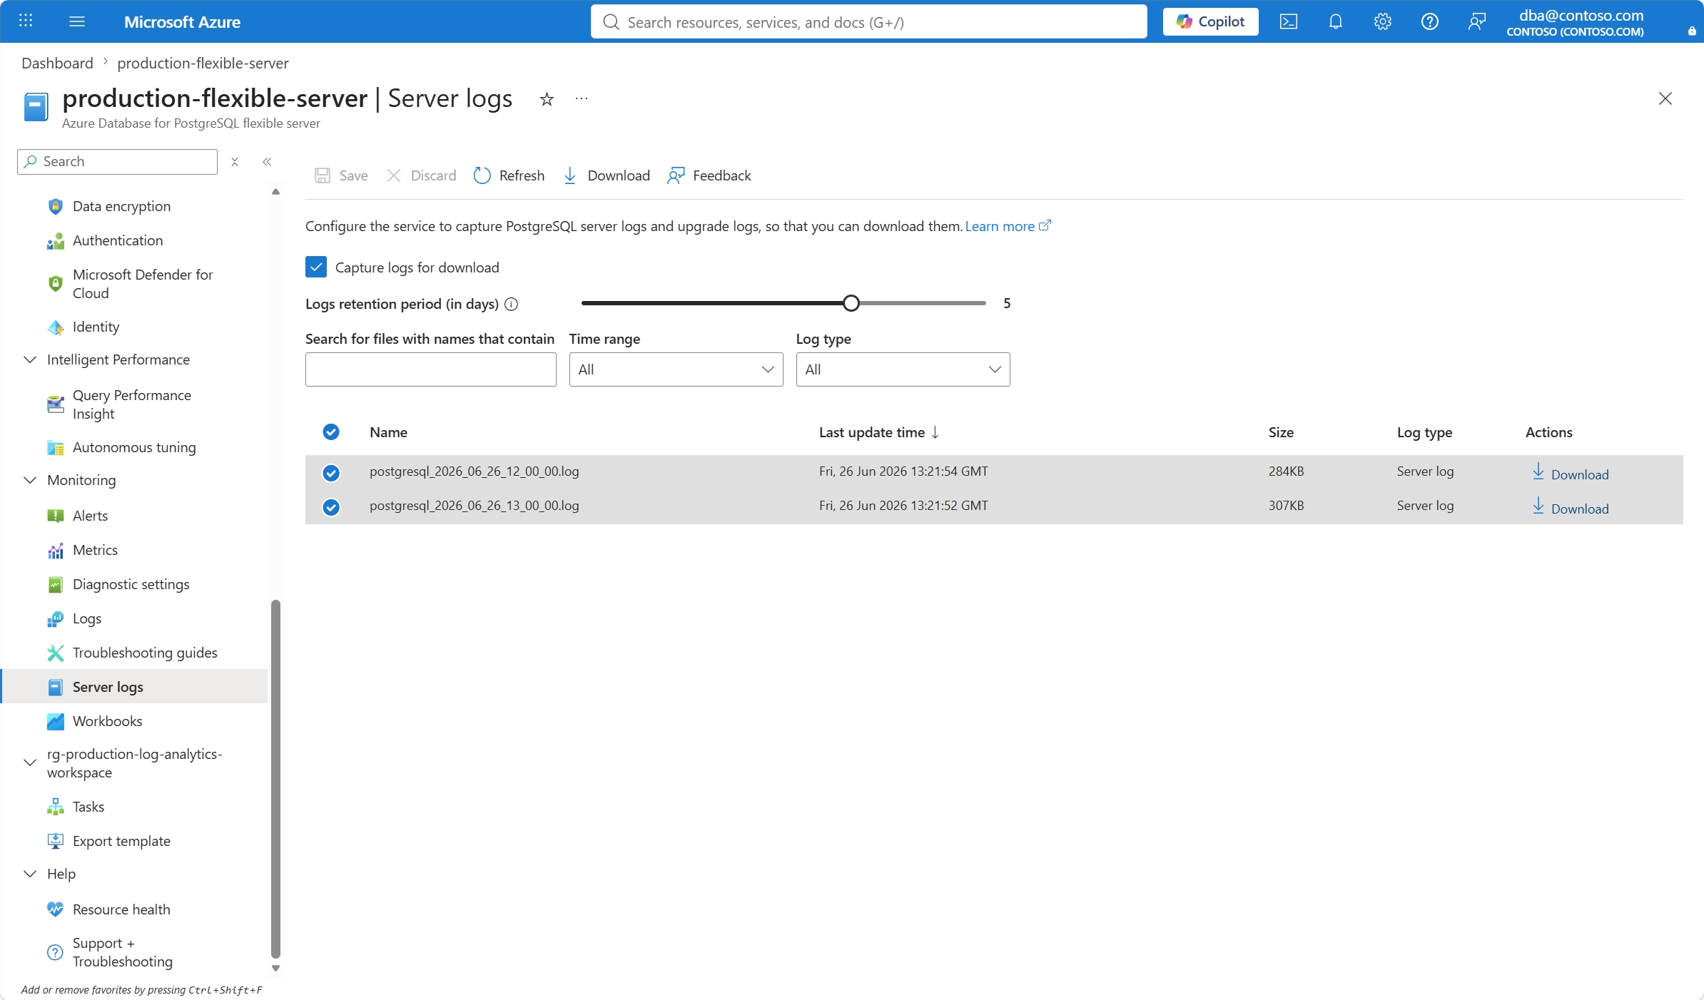Open the hamburger portal menu
1704x1000 pixels.
point(77,21)
